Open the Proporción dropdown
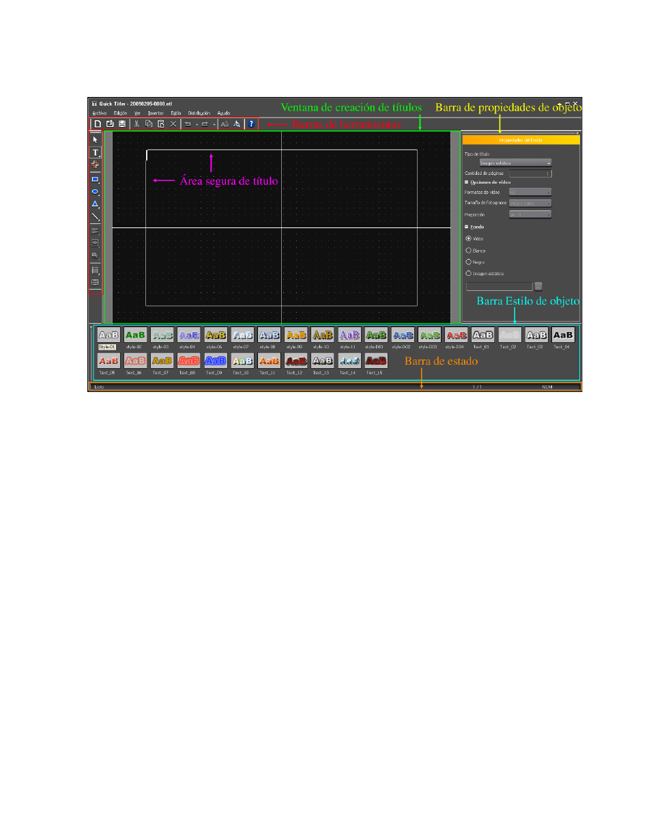The width and height of the screenshot is (651, 838). tap(530, 214)
